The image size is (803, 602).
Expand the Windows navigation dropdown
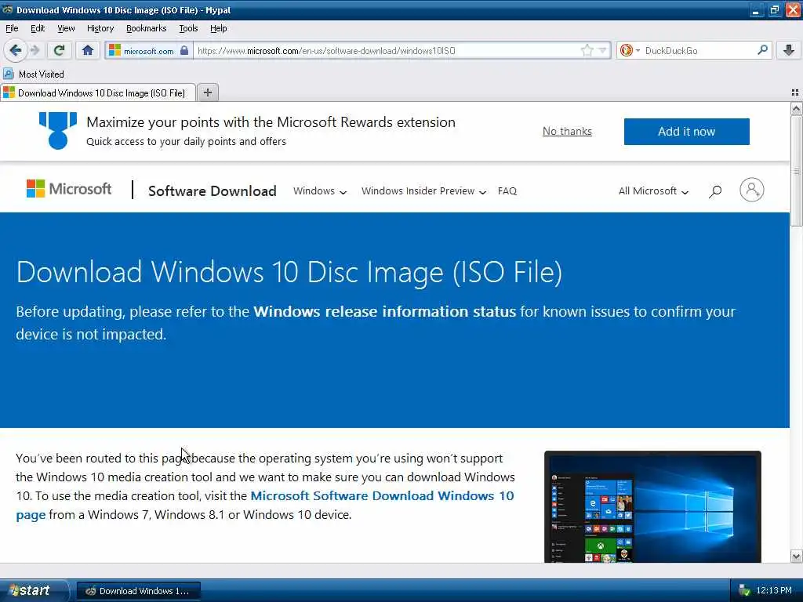coord(320,191)
